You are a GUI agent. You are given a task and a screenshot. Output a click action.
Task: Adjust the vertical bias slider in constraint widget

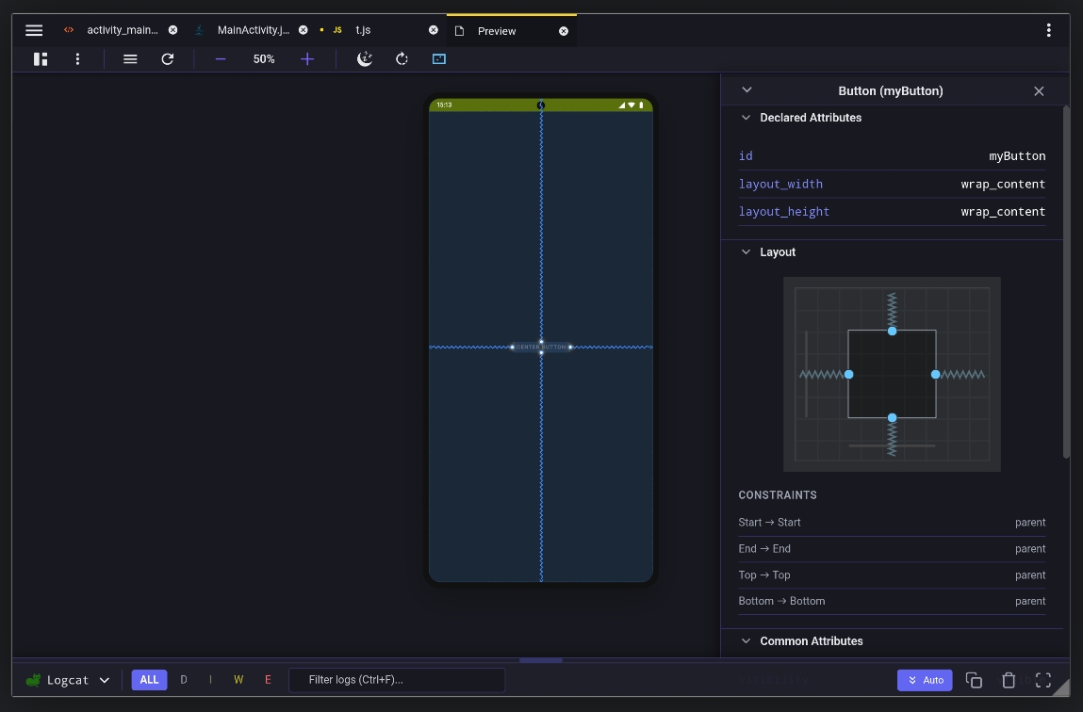point(806,375)
